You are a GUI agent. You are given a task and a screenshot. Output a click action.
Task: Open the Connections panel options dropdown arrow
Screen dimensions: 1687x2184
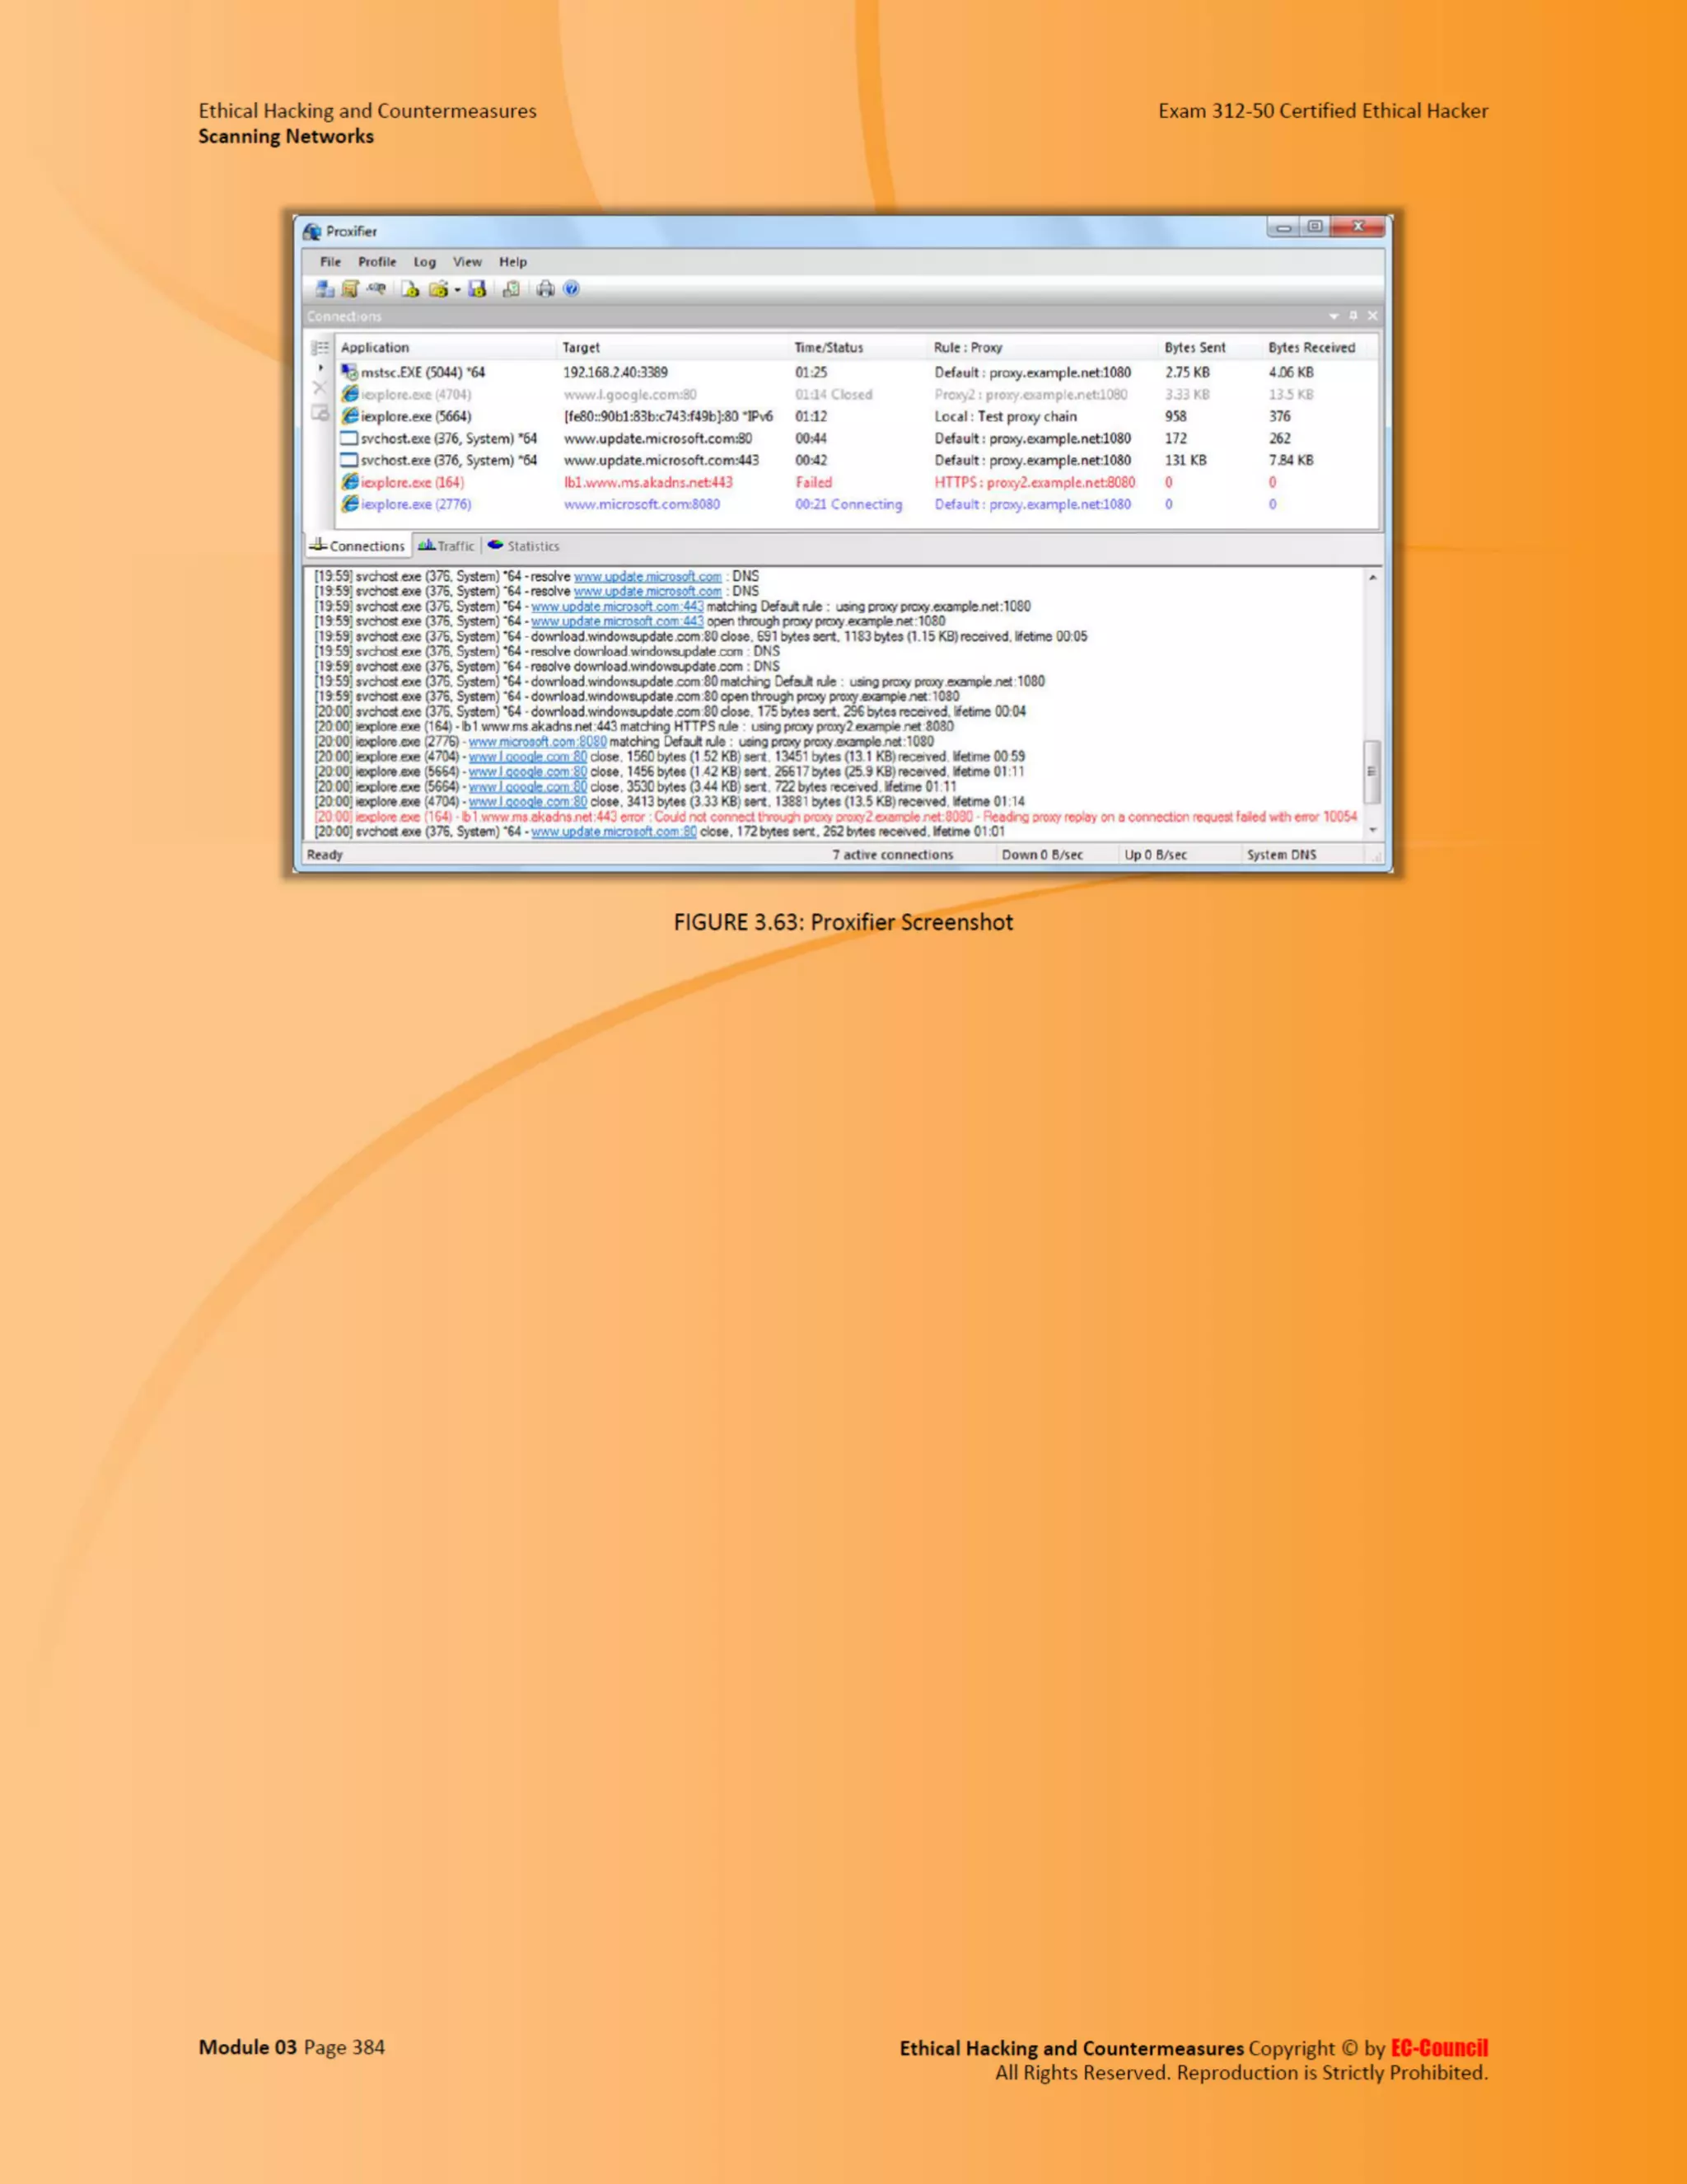1334,316
